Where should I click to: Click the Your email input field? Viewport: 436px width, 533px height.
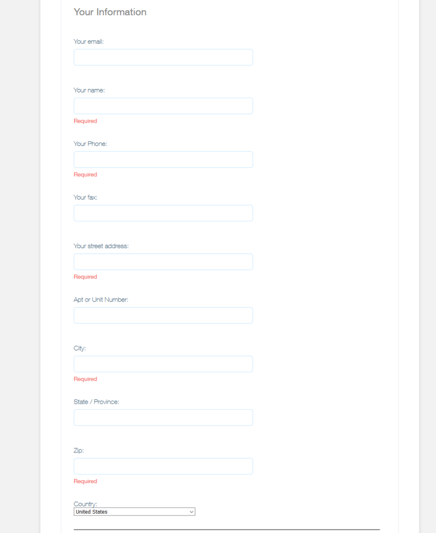[163, 57]
